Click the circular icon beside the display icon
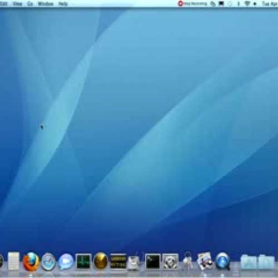Screen dimensions: 278x278 coord(230,4)
